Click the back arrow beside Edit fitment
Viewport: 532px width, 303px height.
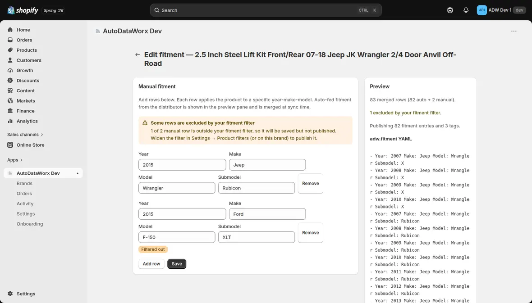click(x=138, y=54)
